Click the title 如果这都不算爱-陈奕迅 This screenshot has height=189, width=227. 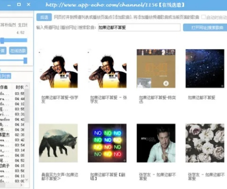click(x=157, y=99)
